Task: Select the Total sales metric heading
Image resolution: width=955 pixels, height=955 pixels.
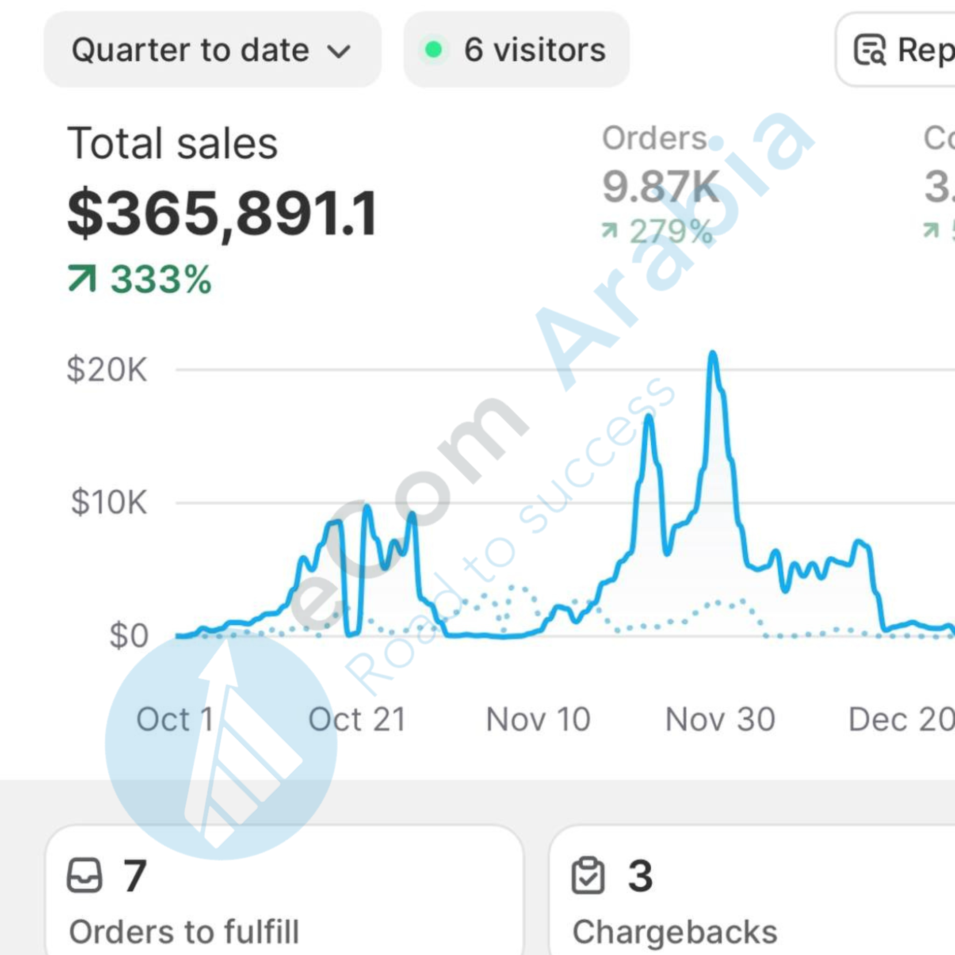Action: click(172, 143)
